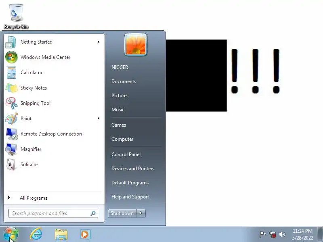Click the network status tray icon
The image size is (323, 242).
273,234
